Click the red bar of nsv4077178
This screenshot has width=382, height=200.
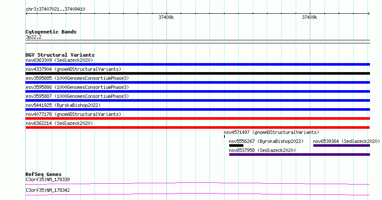click(x=197, y=118)
